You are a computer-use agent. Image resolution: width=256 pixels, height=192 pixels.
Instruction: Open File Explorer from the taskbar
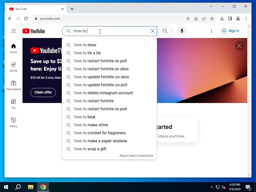tap(30, 187)
